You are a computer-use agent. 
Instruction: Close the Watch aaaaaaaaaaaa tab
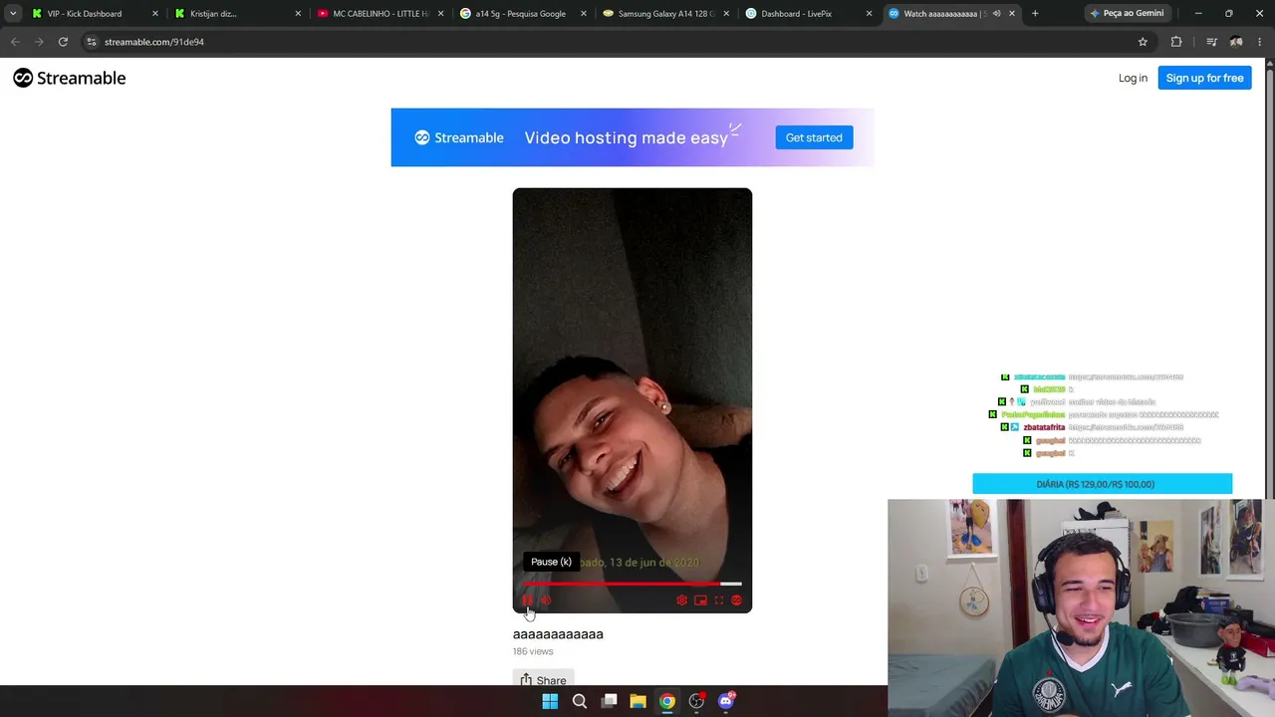pyautogui.click(x=1012, y=14)
